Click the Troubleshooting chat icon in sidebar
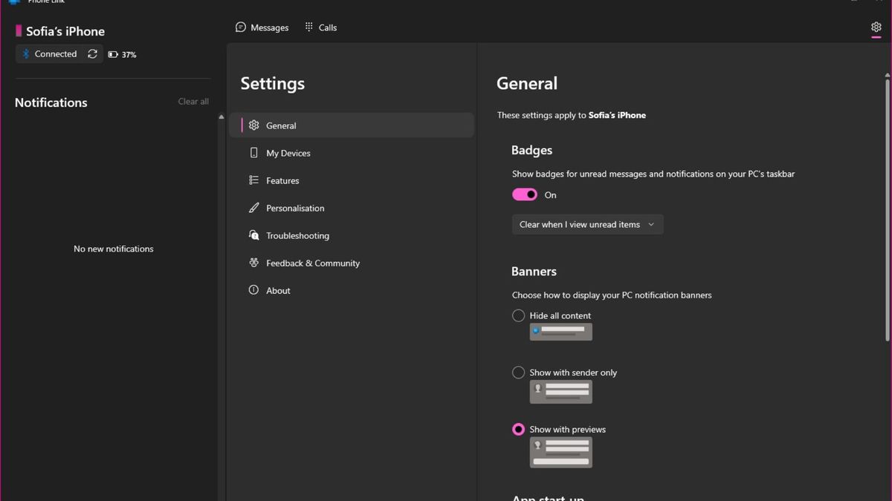 (253, 235)
